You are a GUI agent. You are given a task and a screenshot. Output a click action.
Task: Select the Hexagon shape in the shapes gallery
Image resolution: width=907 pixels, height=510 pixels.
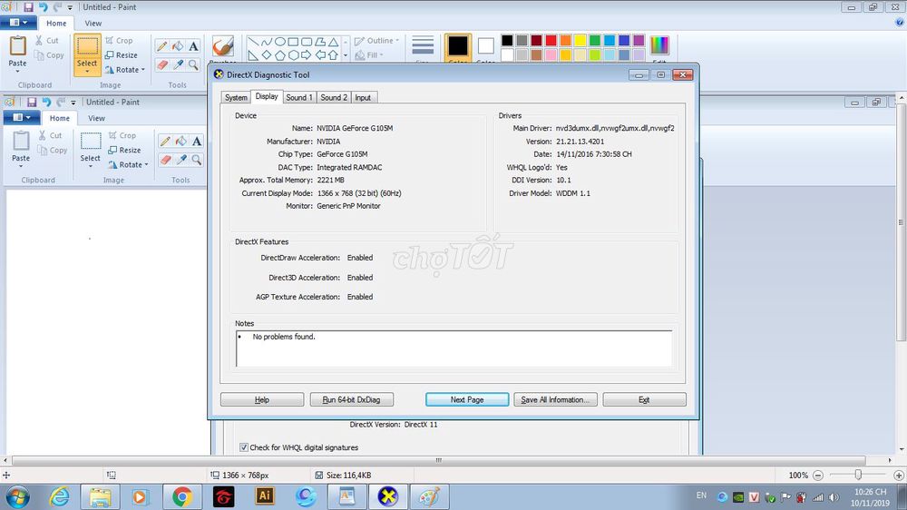(x=293, y=55)
